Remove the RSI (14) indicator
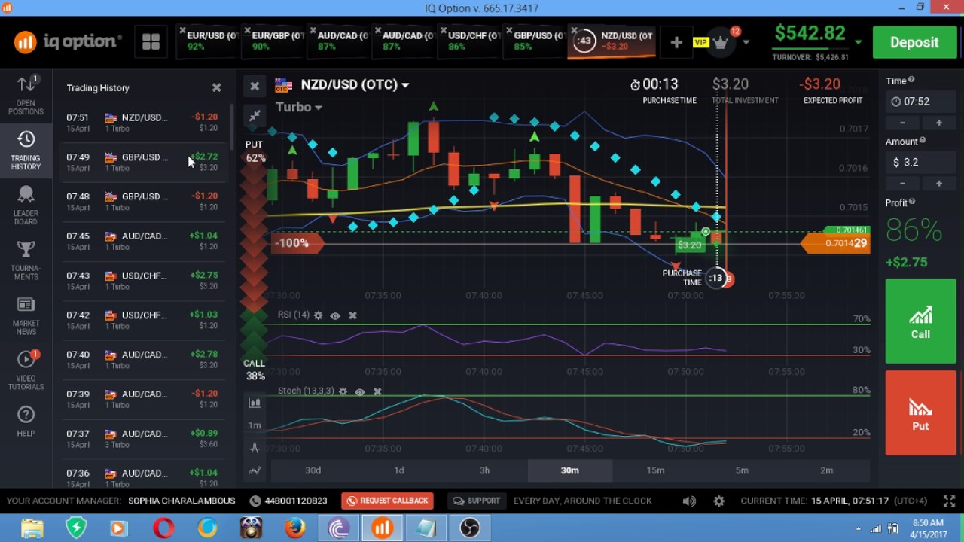 click(352, 315)
